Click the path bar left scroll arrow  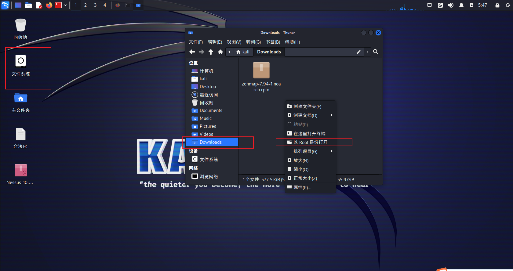tap(229, 52)
